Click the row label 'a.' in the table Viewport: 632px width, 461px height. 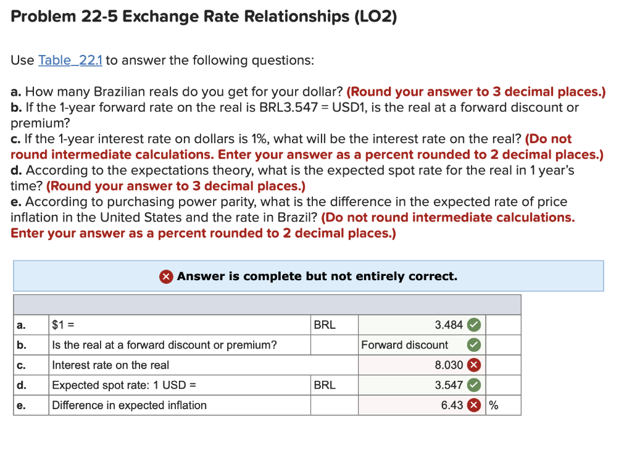(x=22, y=325)
